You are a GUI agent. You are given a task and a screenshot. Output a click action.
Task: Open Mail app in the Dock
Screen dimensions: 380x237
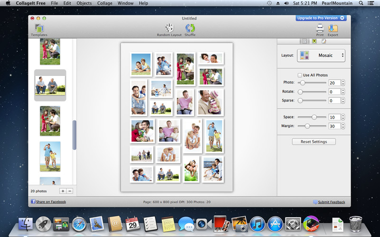pyautogui.click(x=97, y=224)
